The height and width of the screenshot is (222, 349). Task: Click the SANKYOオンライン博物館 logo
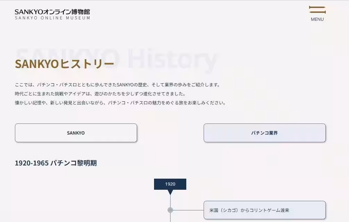(52, 11)
